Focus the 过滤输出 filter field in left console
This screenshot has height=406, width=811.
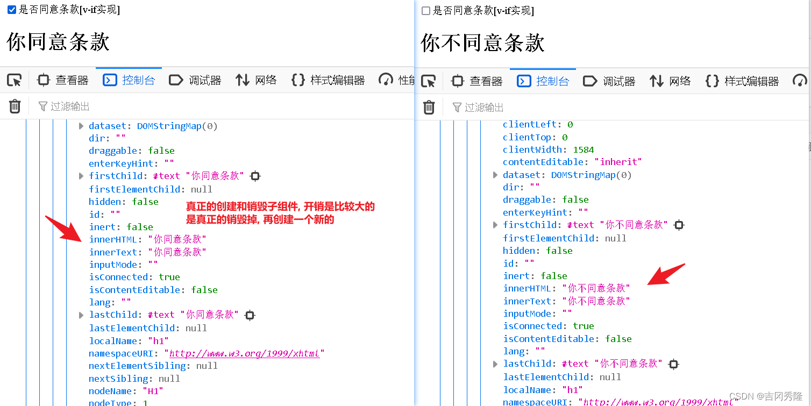pyautogui.click(x=223, y=106)
